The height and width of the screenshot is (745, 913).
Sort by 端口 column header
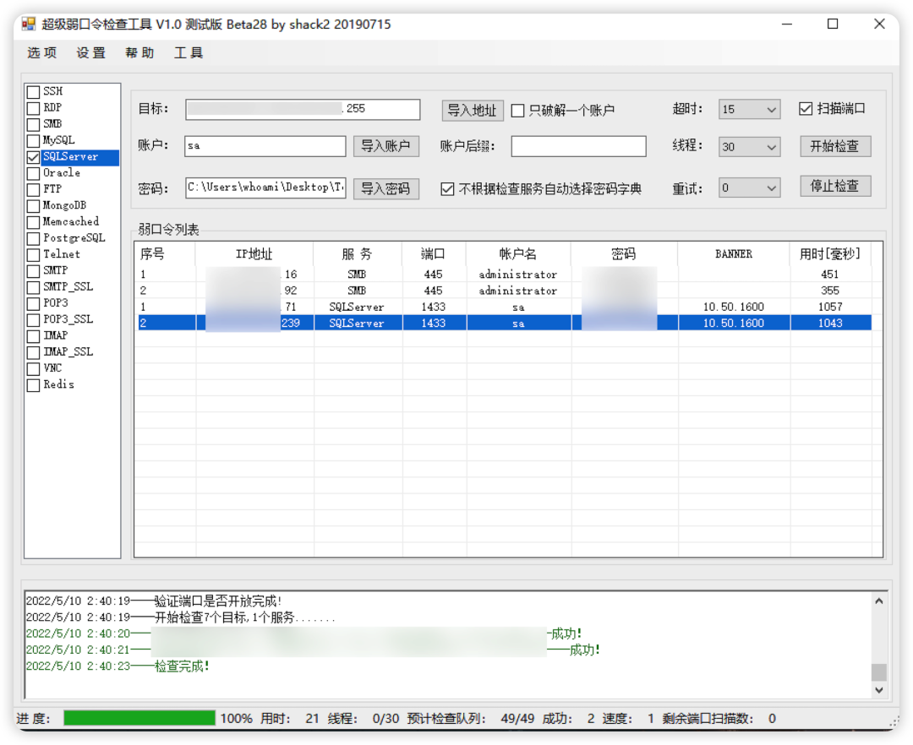tap(434, 254)
